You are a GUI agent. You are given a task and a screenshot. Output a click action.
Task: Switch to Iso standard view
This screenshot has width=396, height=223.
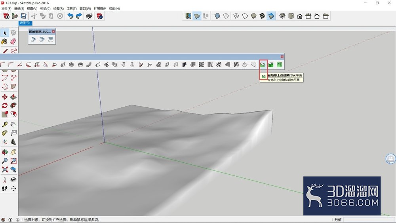pos(282,16)
